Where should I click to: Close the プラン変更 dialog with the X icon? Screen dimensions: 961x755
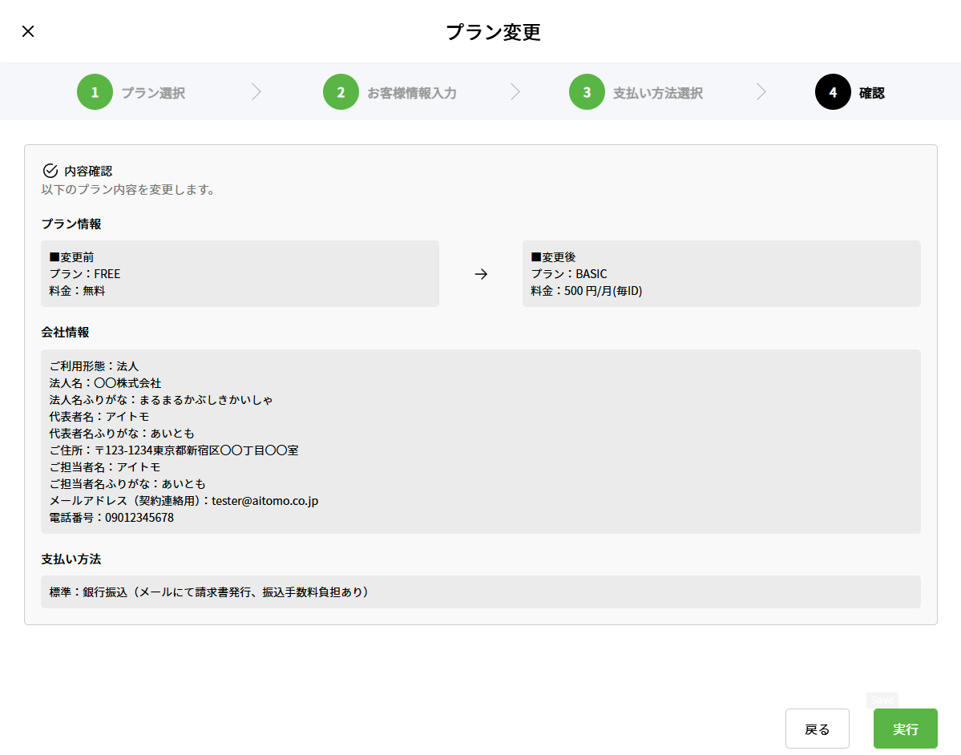pyautogui.click(x=28, y=31)
